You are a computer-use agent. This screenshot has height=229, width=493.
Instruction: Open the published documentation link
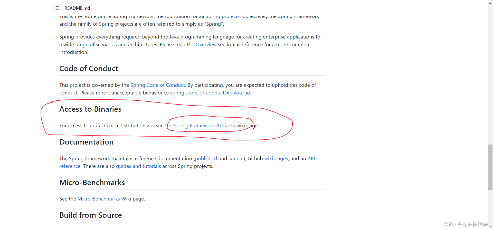point(206,158)
